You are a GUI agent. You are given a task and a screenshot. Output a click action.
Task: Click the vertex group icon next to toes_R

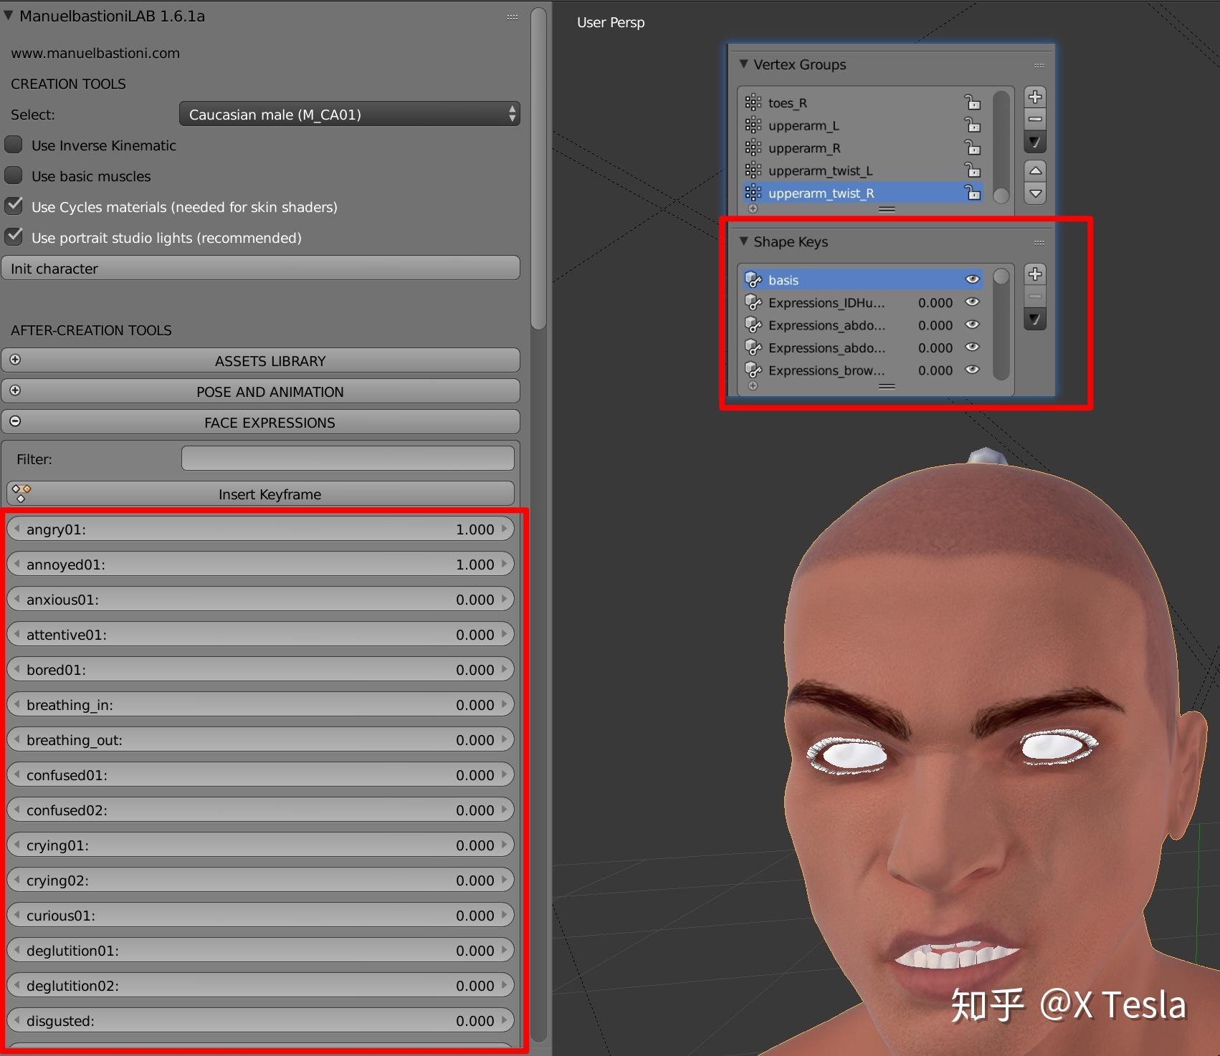point(752,102)
